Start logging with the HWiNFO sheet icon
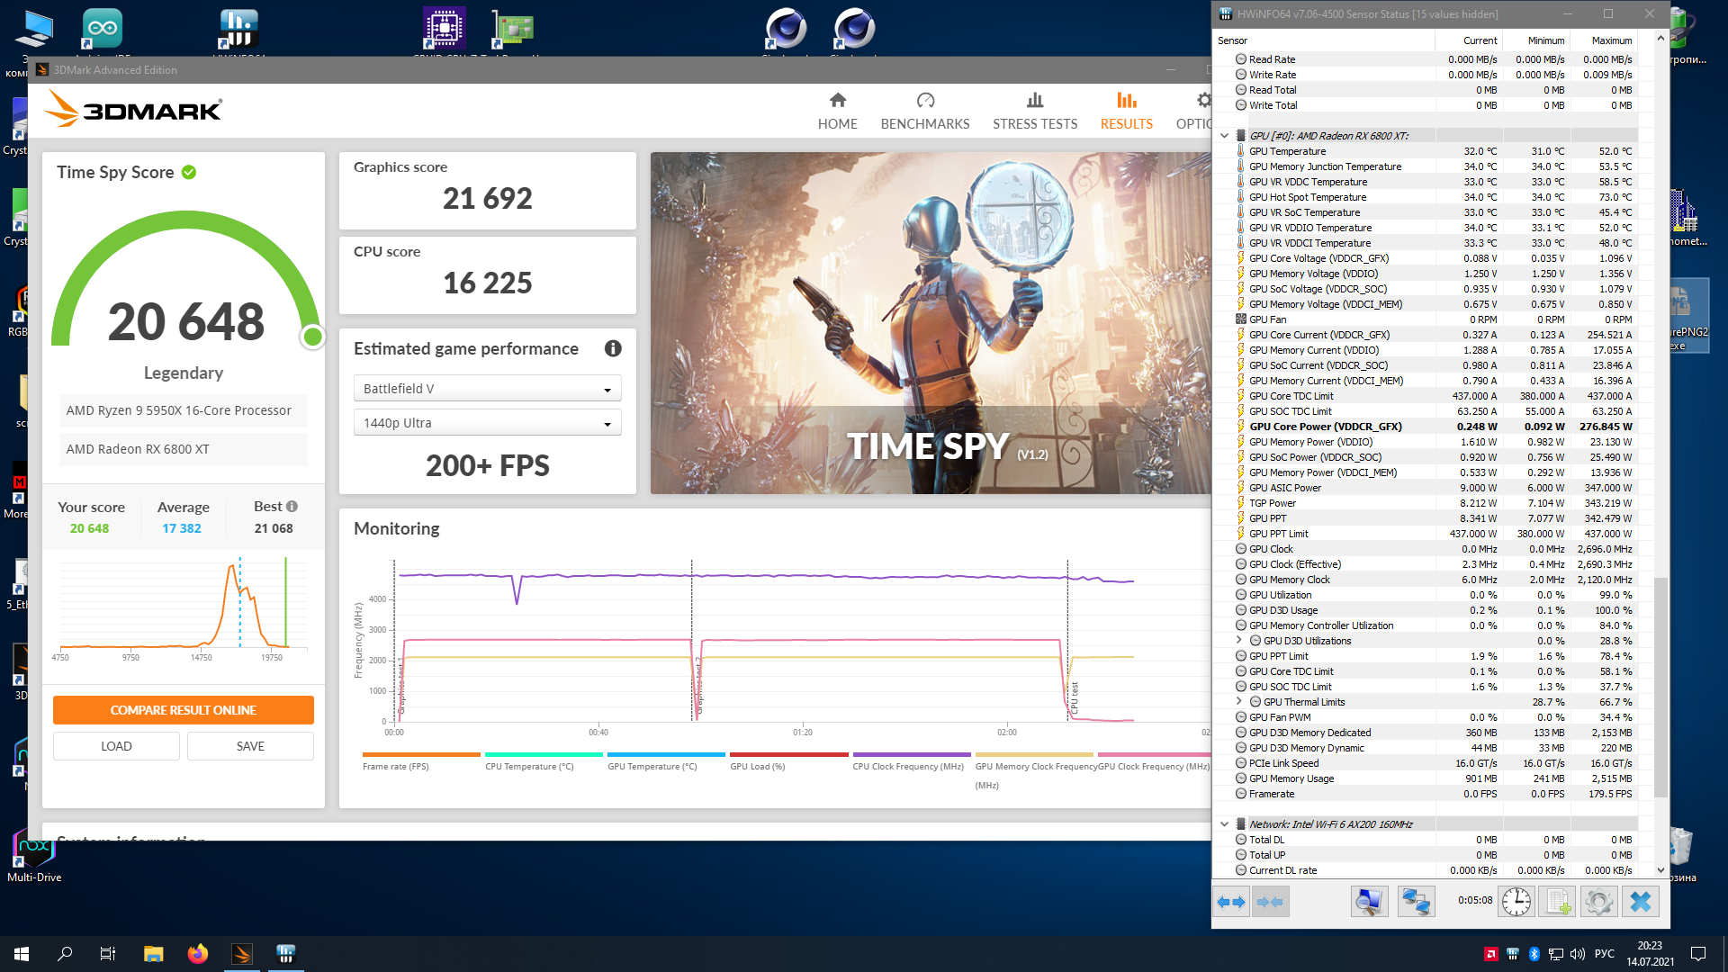The width and height of the screenshot is (1728, 972). (1558, 901)
